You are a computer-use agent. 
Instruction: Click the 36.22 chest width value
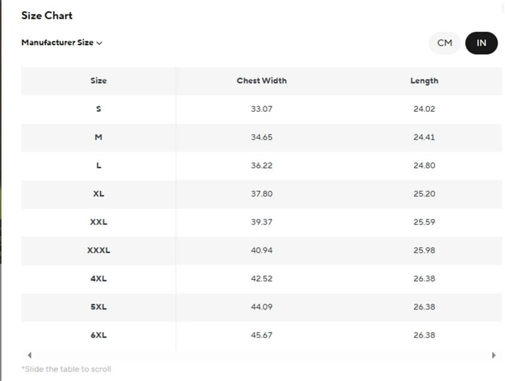[261, 166]
